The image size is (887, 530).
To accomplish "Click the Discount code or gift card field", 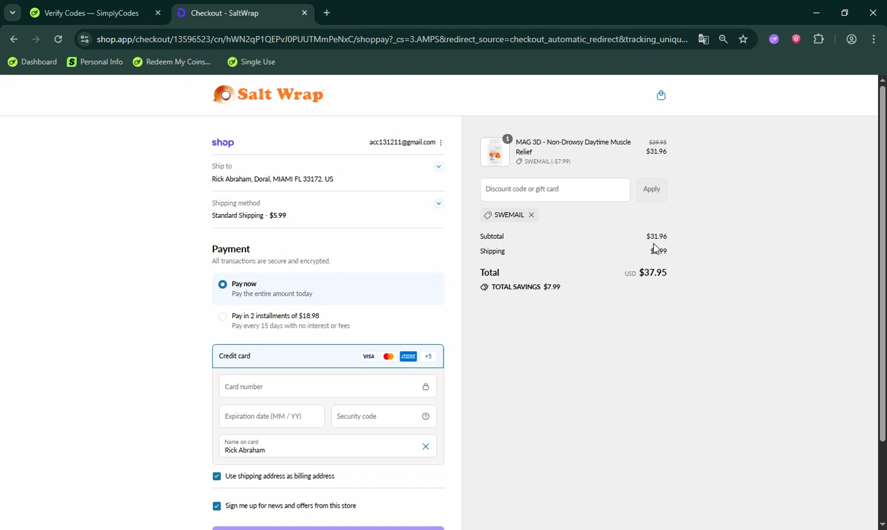I will (x=555, y=189).
